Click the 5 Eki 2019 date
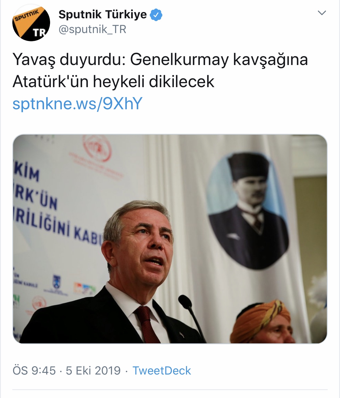Screen dimensions: 340x398 [x=93, y=371]
